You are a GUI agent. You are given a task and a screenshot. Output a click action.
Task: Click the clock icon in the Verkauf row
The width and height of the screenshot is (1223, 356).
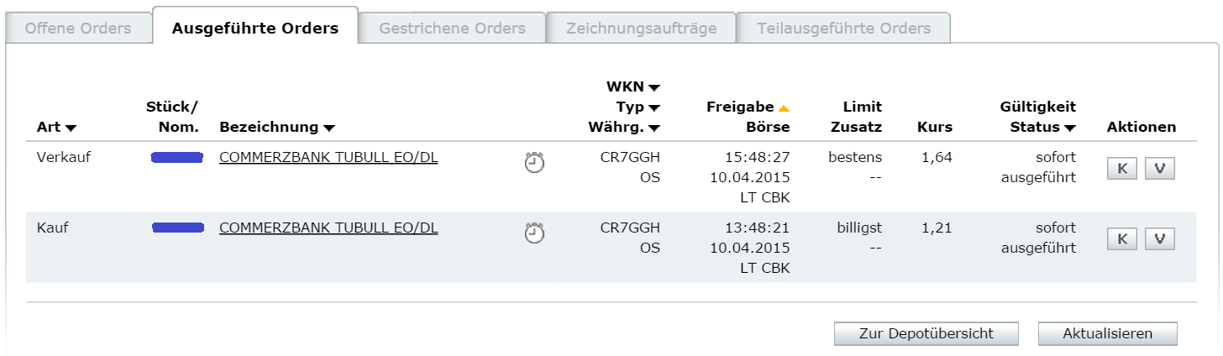click(x=534, y=163)
